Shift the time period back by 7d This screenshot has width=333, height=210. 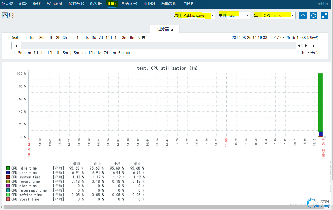tap(36, 53)
